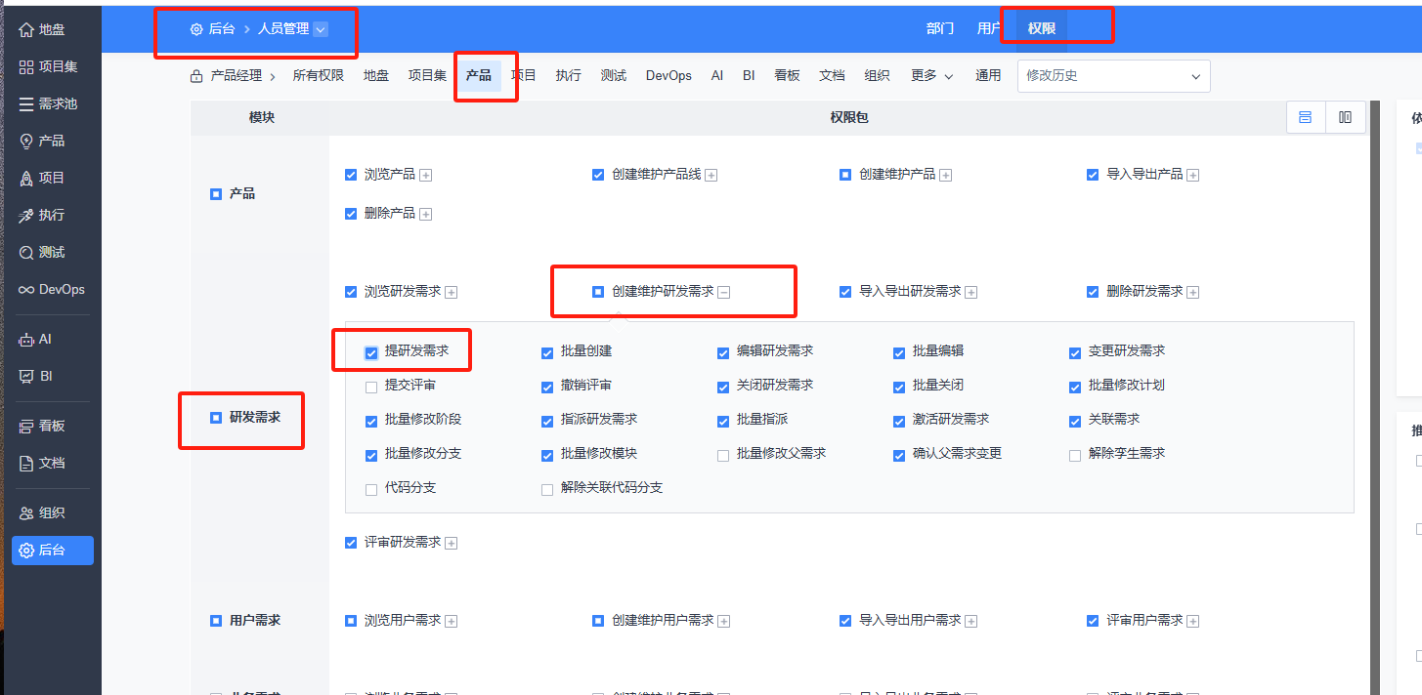Open the 看板 kanban icon in sidebar
This screenshot has width=1422, height=695.
tap(26, 426)
